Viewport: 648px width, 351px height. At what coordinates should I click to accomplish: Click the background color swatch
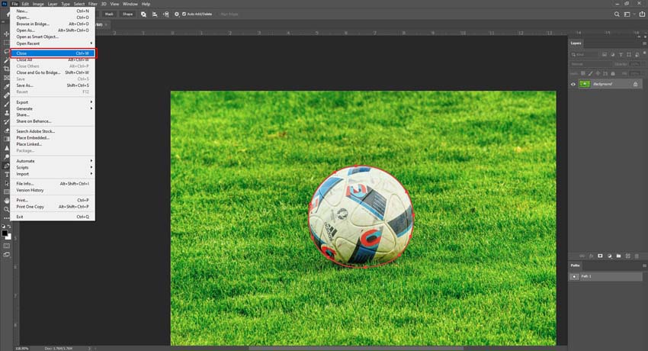point(9,237)
